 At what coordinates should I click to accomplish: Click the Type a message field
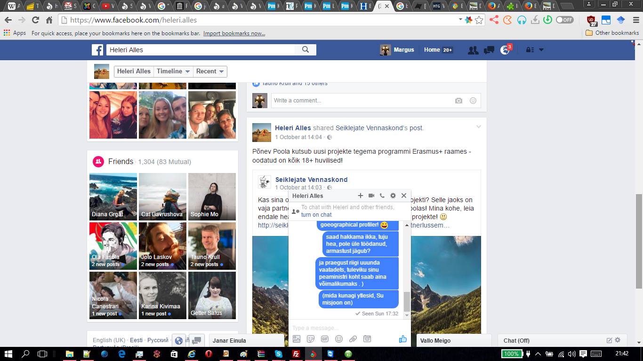tap(348, 328)
